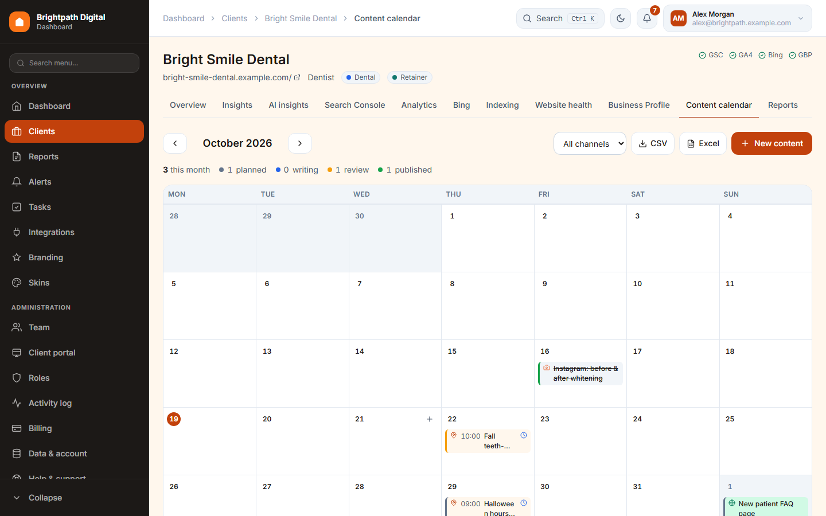
Task: Click the Tasks checkmark icon in sidebar
Action: tap(17, 207)
